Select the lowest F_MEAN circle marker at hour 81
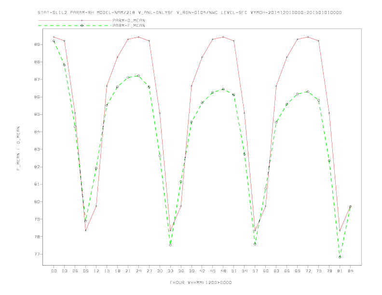This screenshot has height=295, width=382. tap(340, 257)
